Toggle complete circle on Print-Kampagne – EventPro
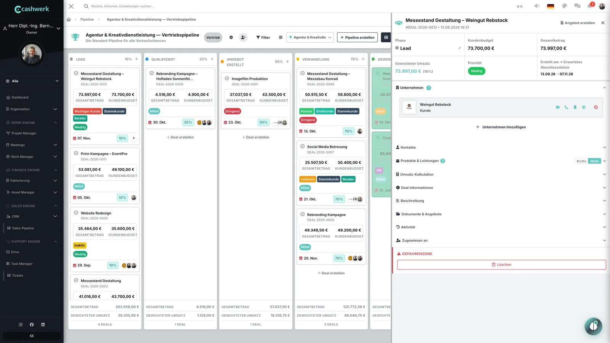 [x=76, y=153]
